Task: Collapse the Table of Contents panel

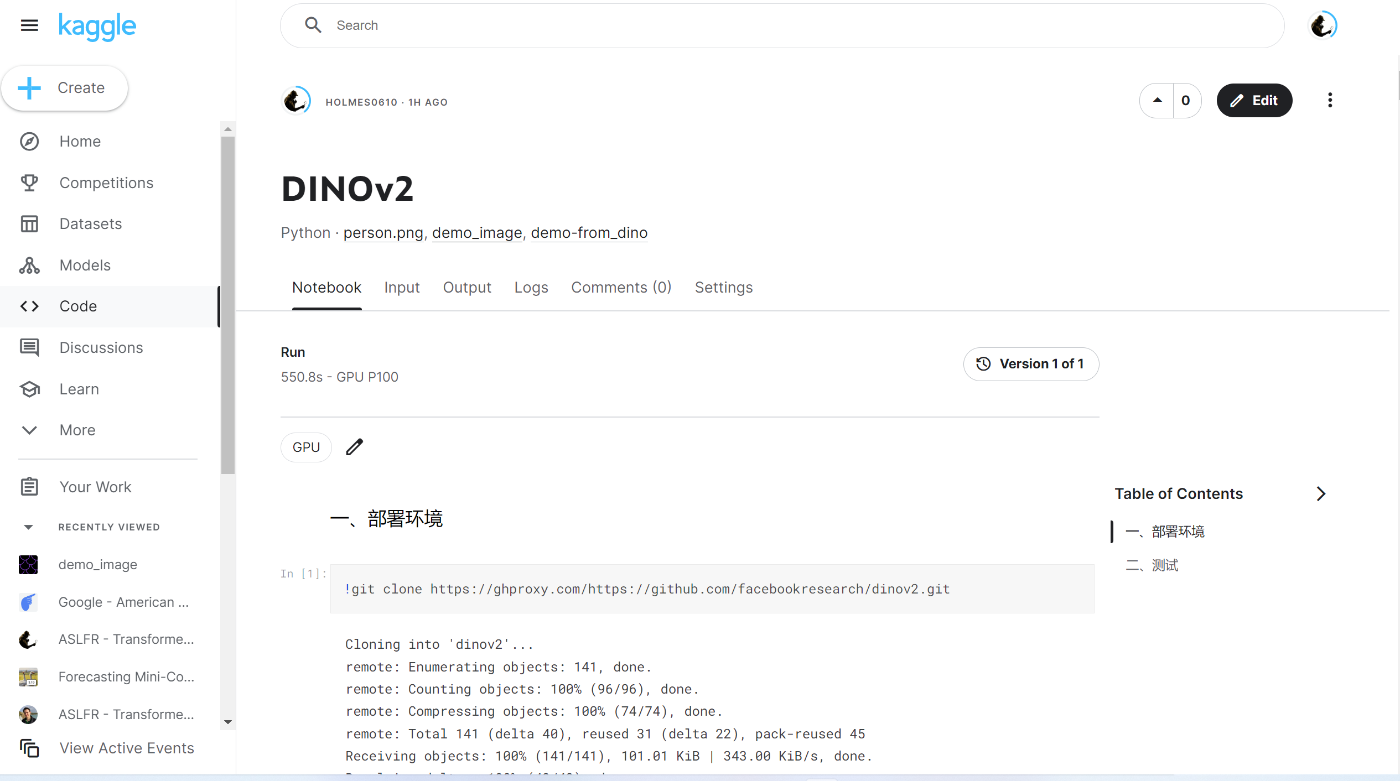Action: click(x=1321, y=493)
